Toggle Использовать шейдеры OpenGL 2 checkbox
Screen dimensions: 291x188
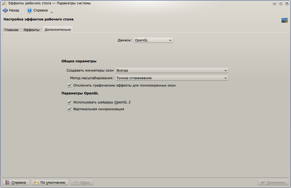[x=69, y=102]
